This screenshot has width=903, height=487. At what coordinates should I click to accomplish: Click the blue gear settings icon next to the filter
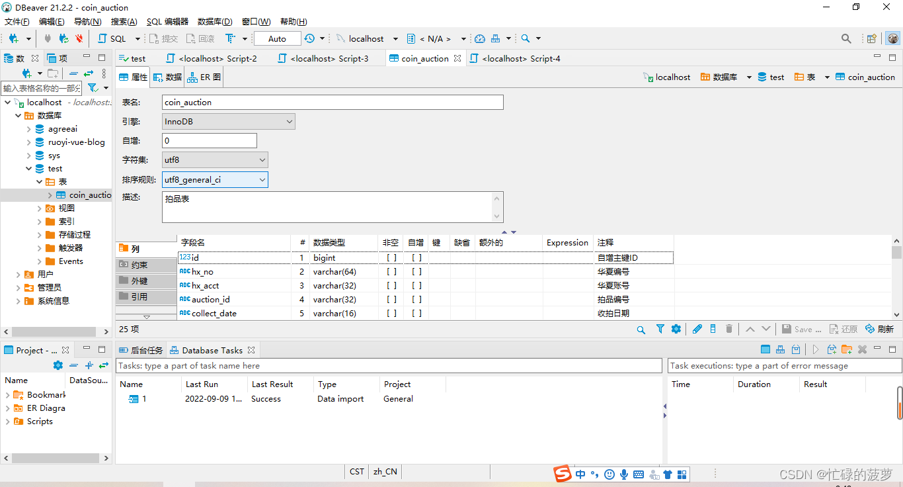click(676, 329)
